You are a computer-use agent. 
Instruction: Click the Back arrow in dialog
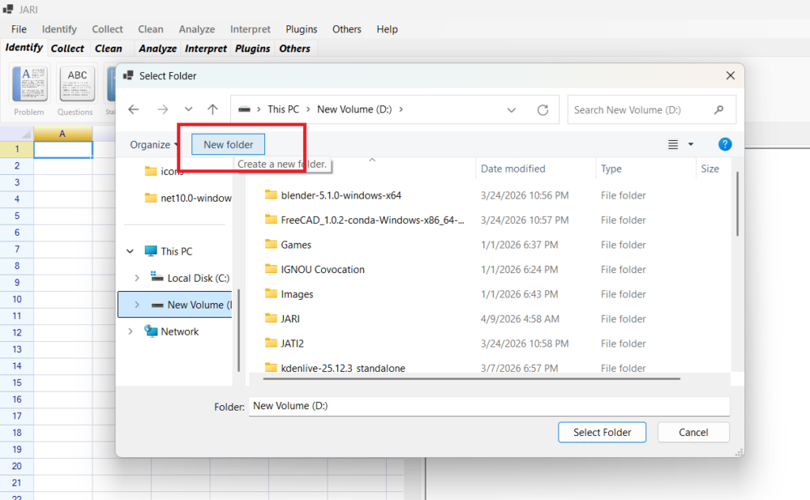click(134, 110)
